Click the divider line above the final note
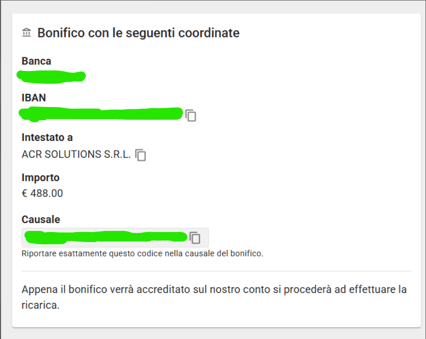 coord(216,271)
